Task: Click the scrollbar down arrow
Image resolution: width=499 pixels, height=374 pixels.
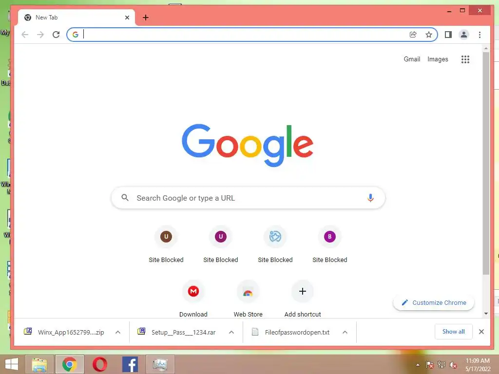Action: [486, 314]
